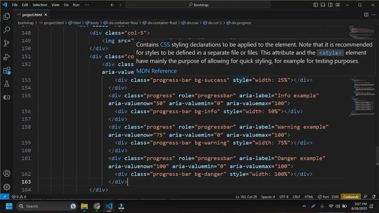Open Customize Layout icon

pyautogui.click(x=338, y=5)
